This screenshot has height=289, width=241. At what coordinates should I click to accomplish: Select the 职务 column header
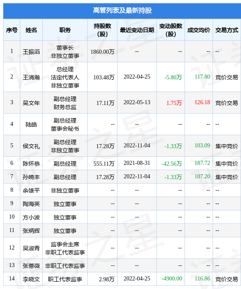pyautogui.click(x=65, y=30)
